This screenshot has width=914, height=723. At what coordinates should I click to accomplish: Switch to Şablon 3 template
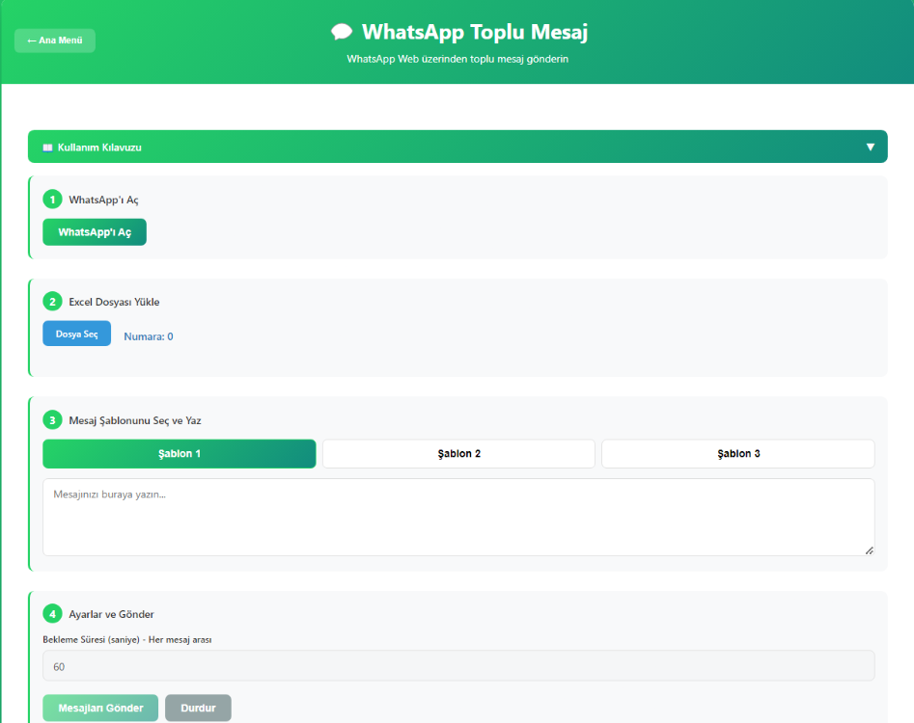738,453
